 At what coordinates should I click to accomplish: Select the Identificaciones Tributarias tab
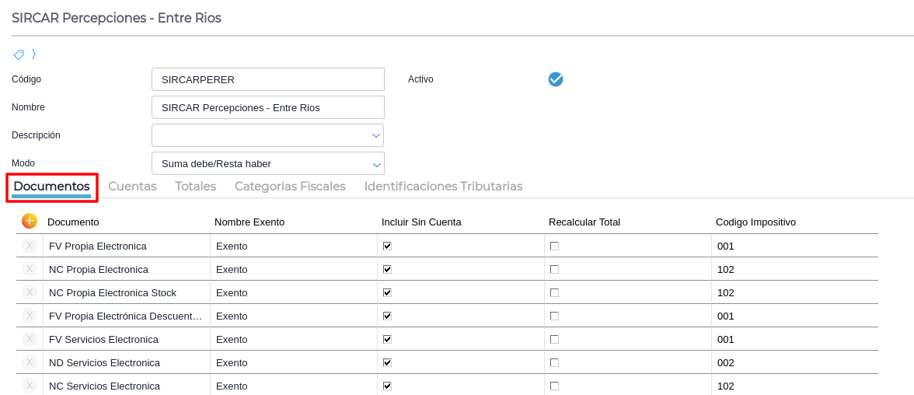[443, 187]
